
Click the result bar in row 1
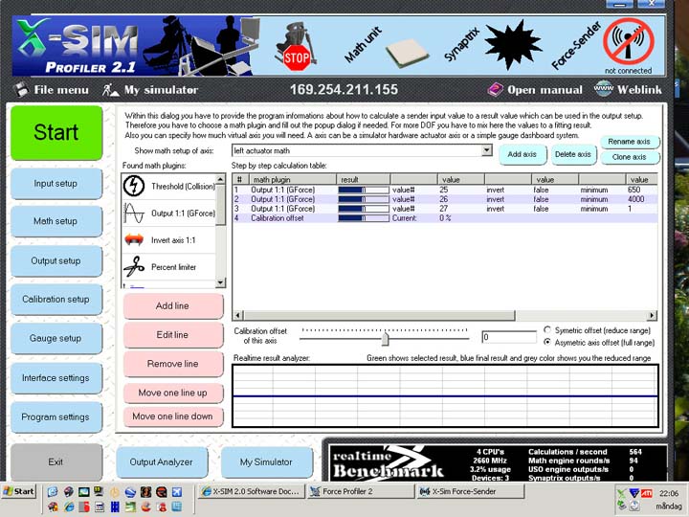coord(364,190)
